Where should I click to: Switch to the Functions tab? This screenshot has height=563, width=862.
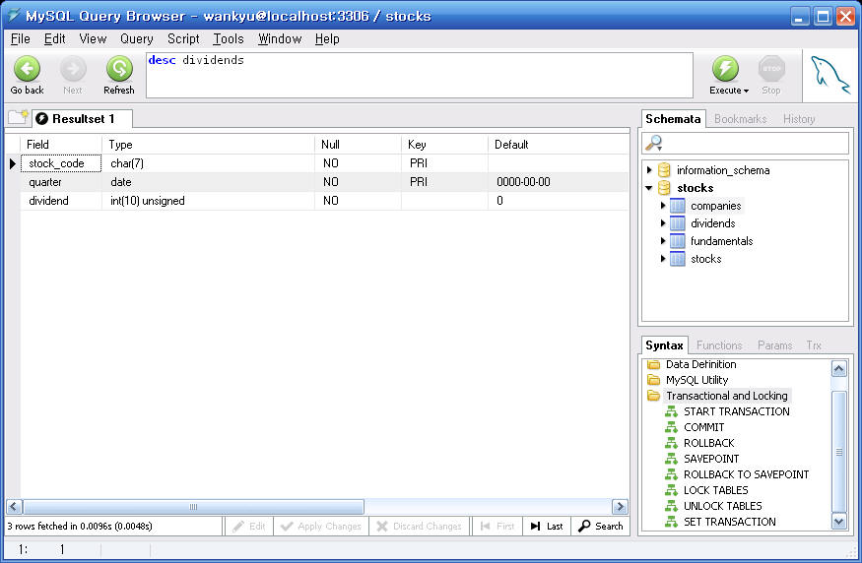point(719,345)
